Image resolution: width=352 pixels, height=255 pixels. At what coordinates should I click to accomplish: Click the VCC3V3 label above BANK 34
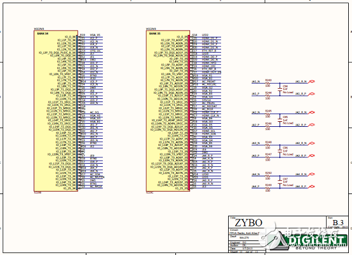point(39,29)
